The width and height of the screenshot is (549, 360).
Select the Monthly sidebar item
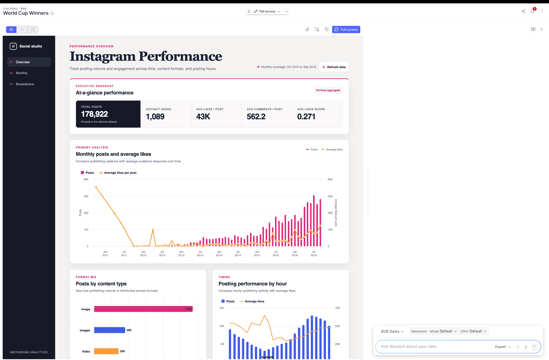[x=29, y=73]
